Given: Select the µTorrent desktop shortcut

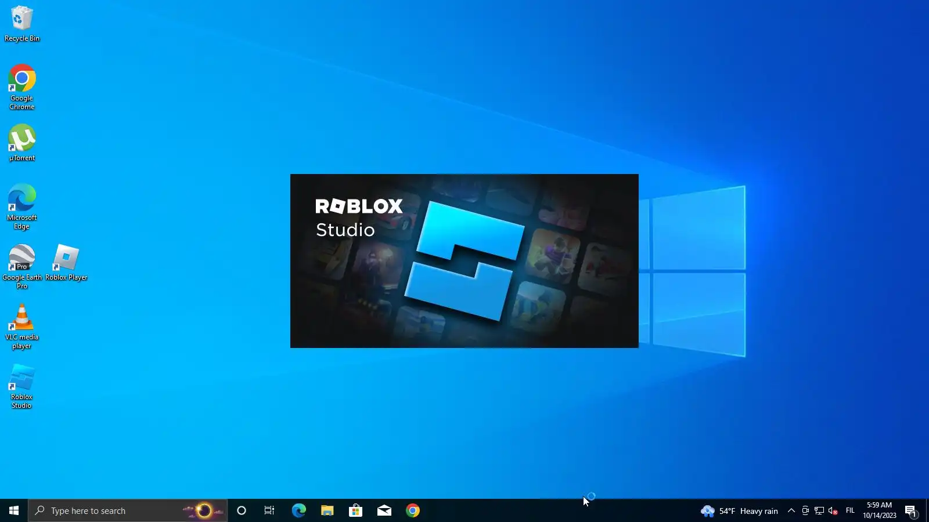Looking at the screenshot, I should 22,143.
